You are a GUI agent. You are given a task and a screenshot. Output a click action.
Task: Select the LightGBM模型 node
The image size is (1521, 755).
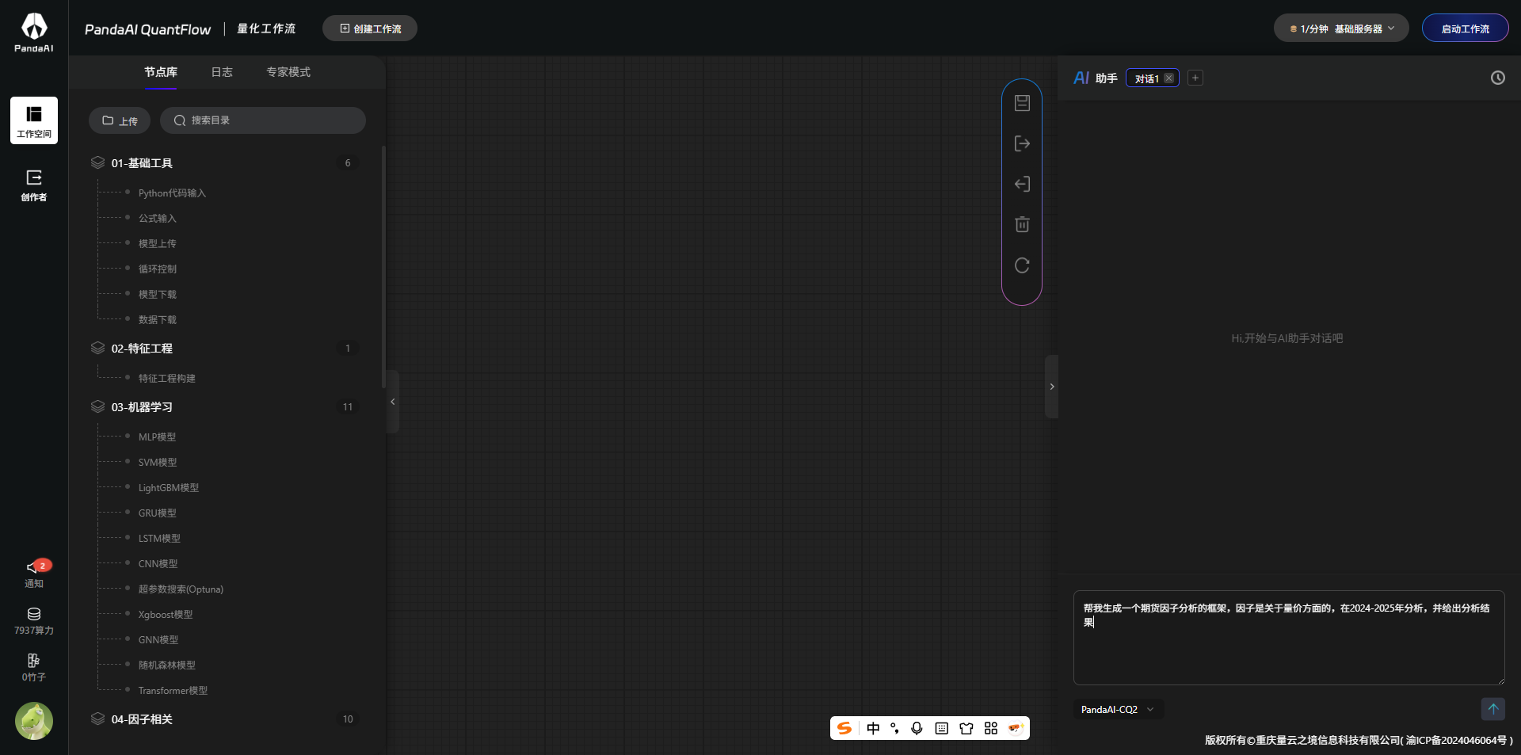[x=168, y=488]
